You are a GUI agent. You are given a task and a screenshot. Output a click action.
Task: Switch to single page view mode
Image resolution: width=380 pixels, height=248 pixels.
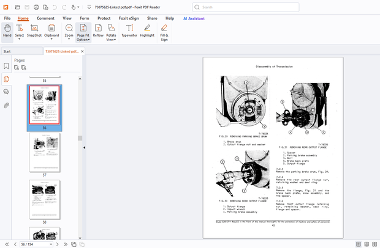[359, 244]
